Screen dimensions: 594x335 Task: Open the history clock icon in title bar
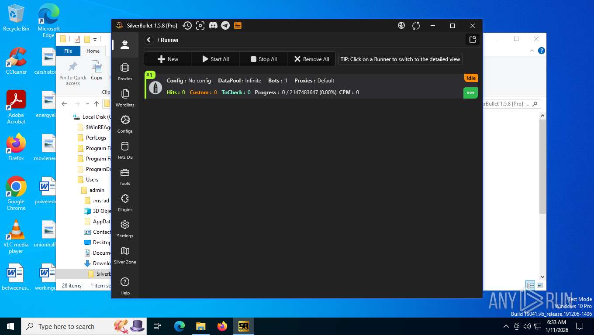click(x=187, y=26)
